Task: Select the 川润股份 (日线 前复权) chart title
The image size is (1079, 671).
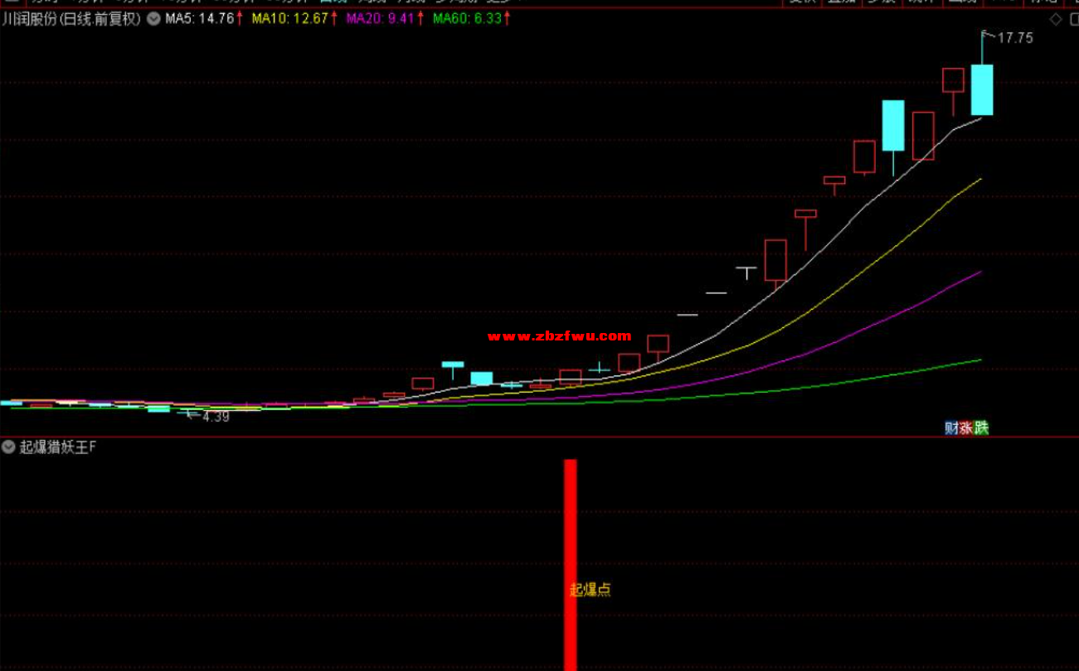Action: pos(72,19)
